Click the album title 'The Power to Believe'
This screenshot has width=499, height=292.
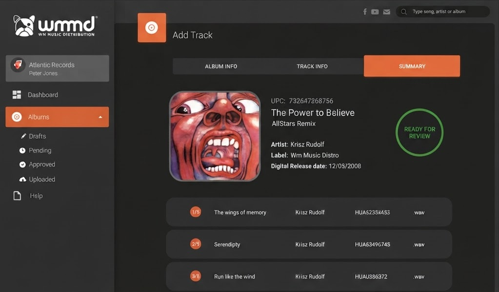pyautogui.click(x=313, y=113)
